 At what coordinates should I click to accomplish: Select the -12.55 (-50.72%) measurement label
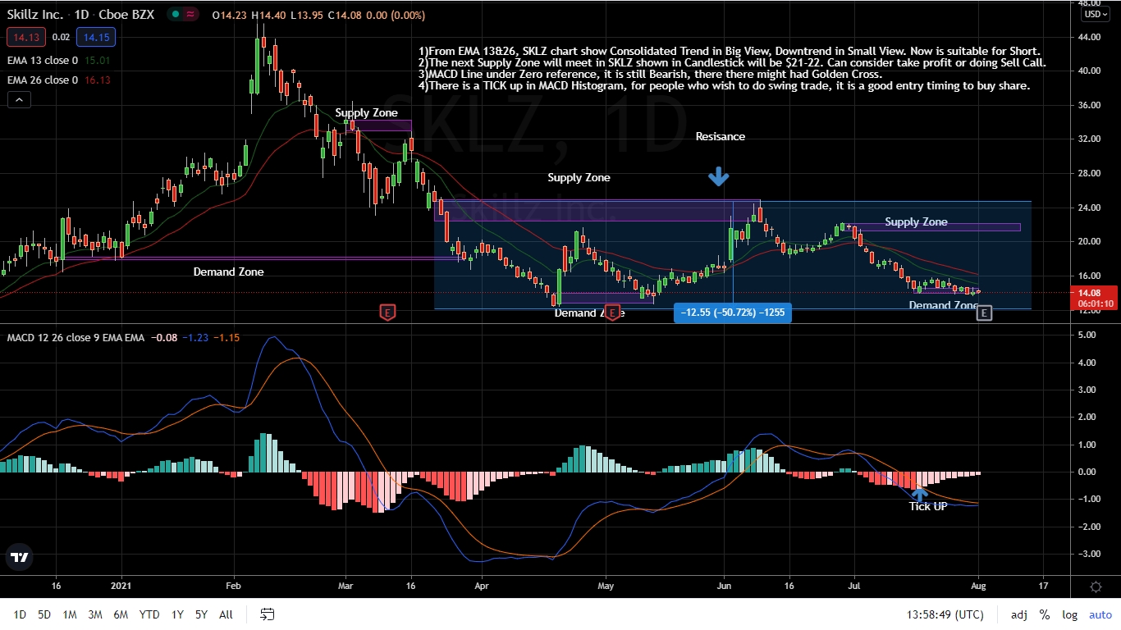tap(733, 312)
